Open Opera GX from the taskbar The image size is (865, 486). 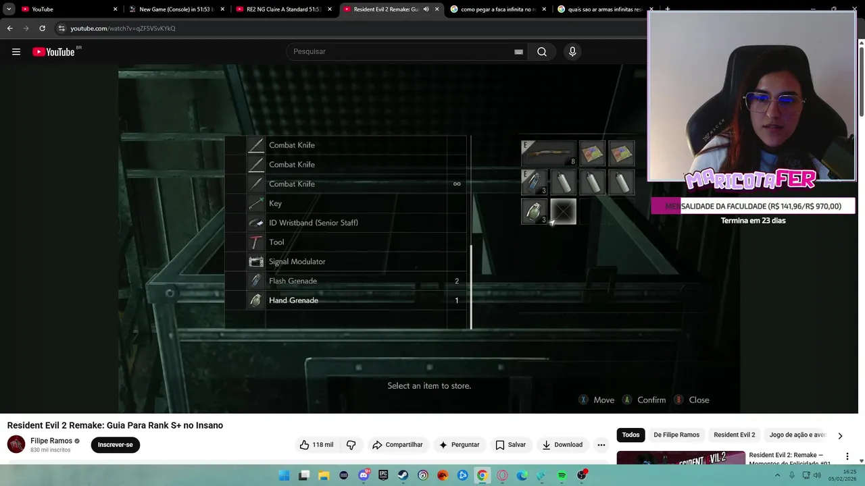click(502, 475)
